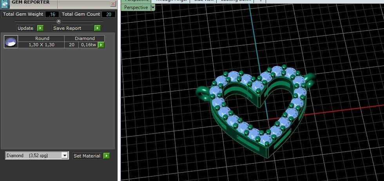Viewport: 384px width, 181px height.
Task: Select the right jump ring on the heart pendant
Action: [310, 80]
